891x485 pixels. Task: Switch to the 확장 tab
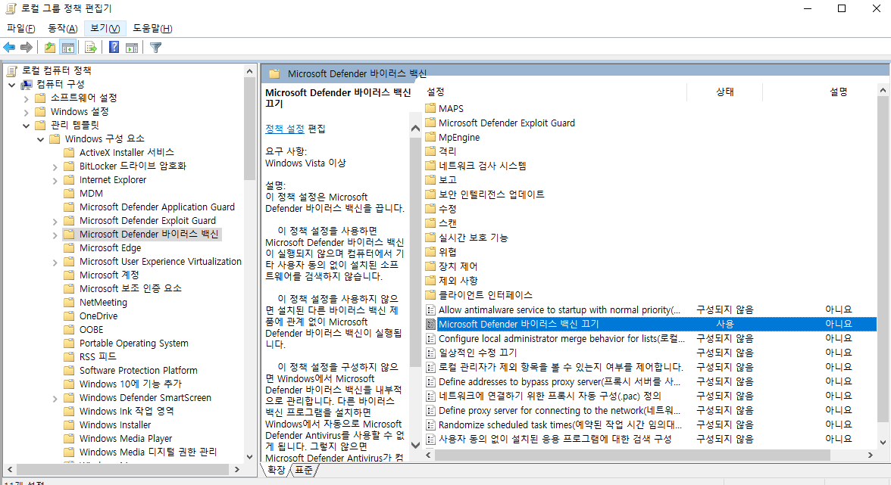(276, 470)
